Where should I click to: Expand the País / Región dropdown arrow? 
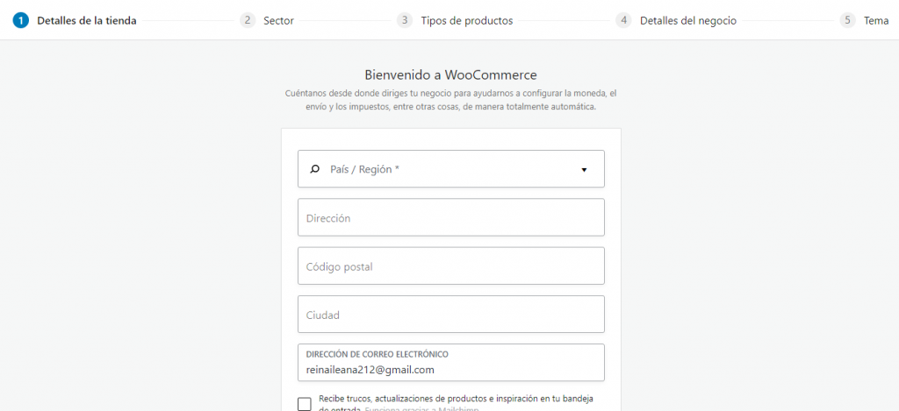tap(584, 170)
